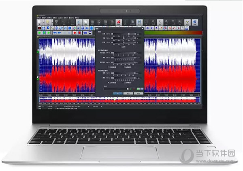Click the minus stepper on first volume slider

point(112,34)
